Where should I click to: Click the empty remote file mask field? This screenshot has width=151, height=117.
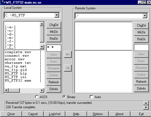pyautogui.click(x=141, y=47)
